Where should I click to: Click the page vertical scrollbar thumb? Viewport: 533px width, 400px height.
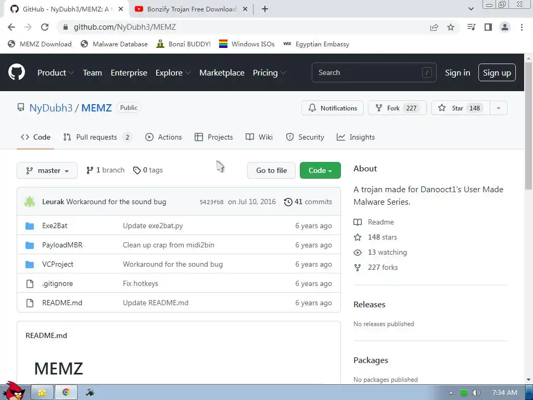tap(529, 127)
